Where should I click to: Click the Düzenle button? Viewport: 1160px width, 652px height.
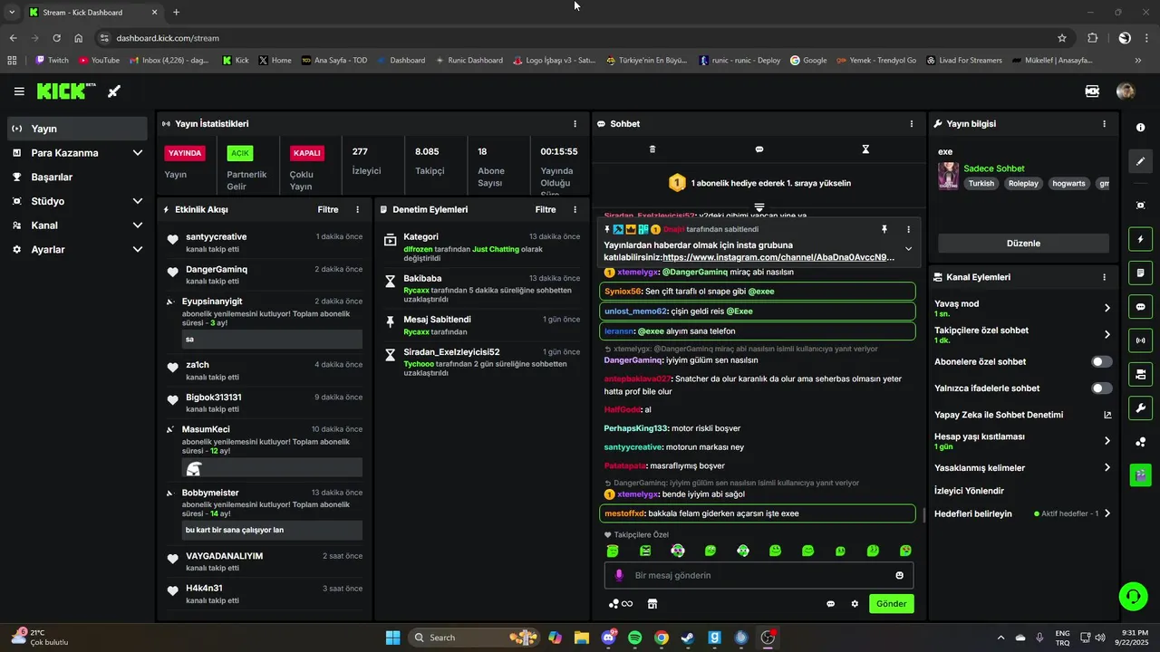tap(1023, 243)
